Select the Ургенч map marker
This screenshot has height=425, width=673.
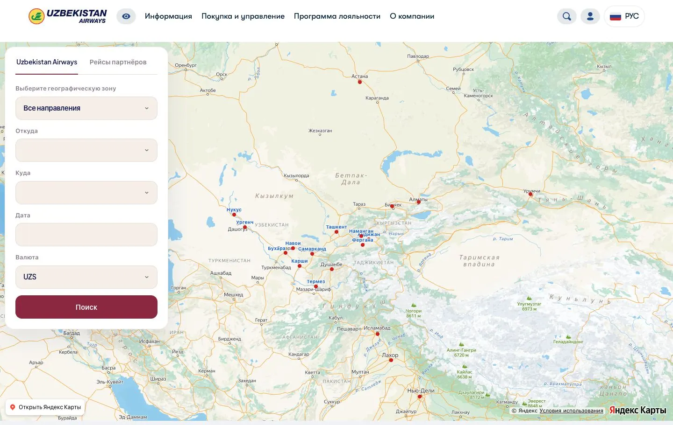245,227
